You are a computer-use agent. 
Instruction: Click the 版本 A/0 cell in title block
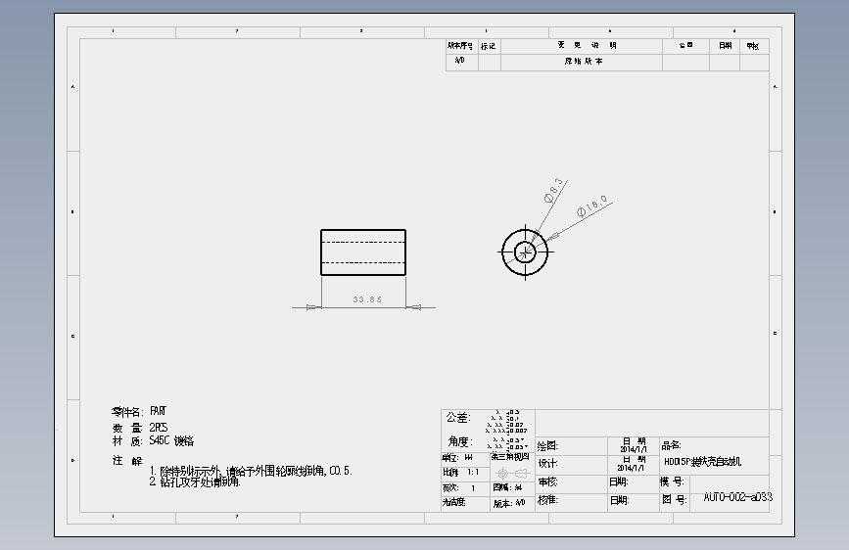click(512, 503)
